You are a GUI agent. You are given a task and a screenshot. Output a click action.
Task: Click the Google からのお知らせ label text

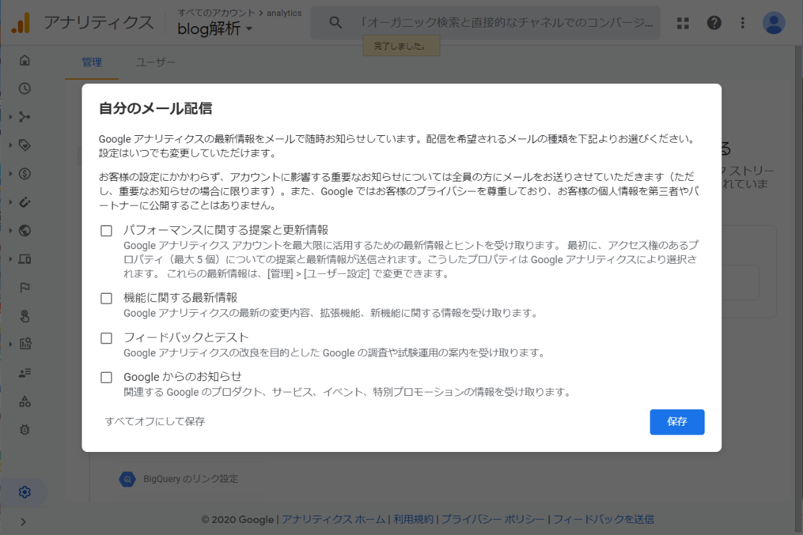coord(183,377)
